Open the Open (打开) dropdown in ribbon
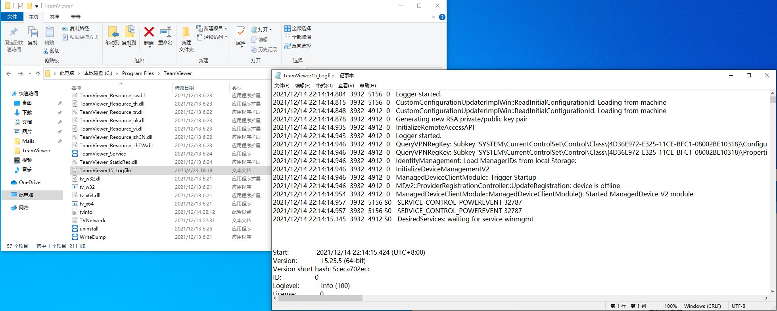The image size is (777, 311). tap(262, 30)
